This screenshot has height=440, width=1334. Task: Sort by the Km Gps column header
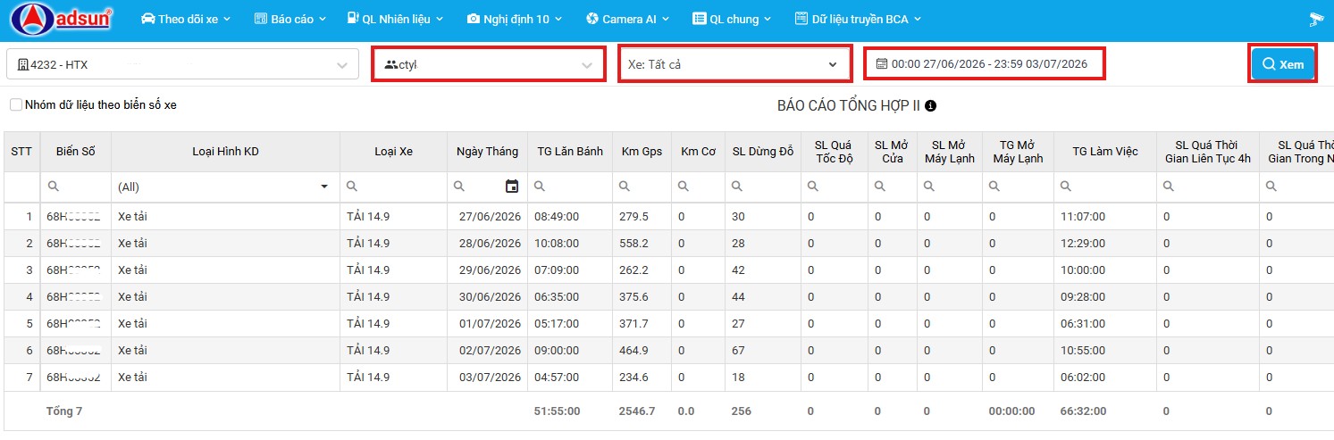(642, 152)
